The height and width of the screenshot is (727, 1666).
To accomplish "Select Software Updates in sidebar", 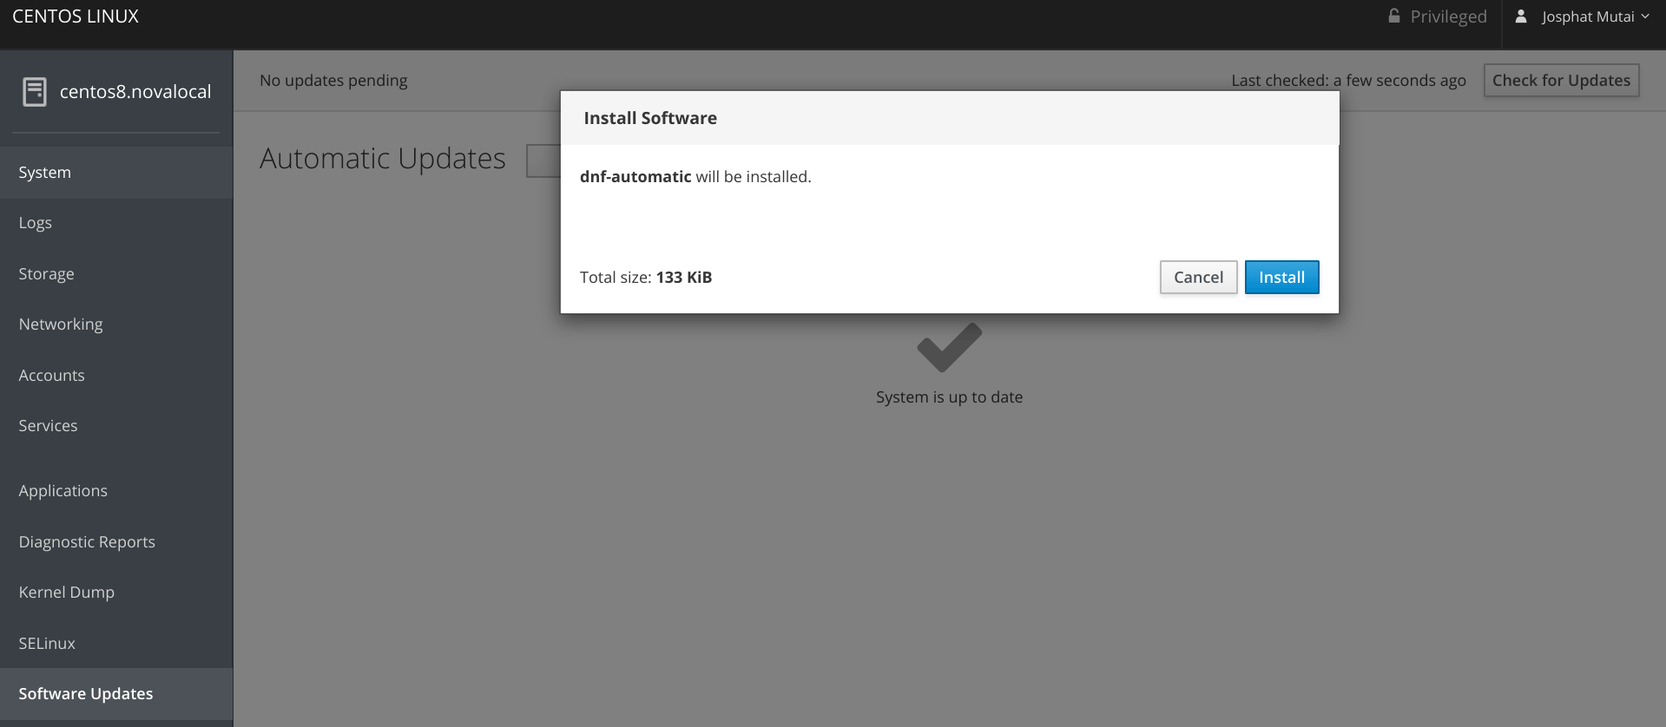I will click(116, 693).
